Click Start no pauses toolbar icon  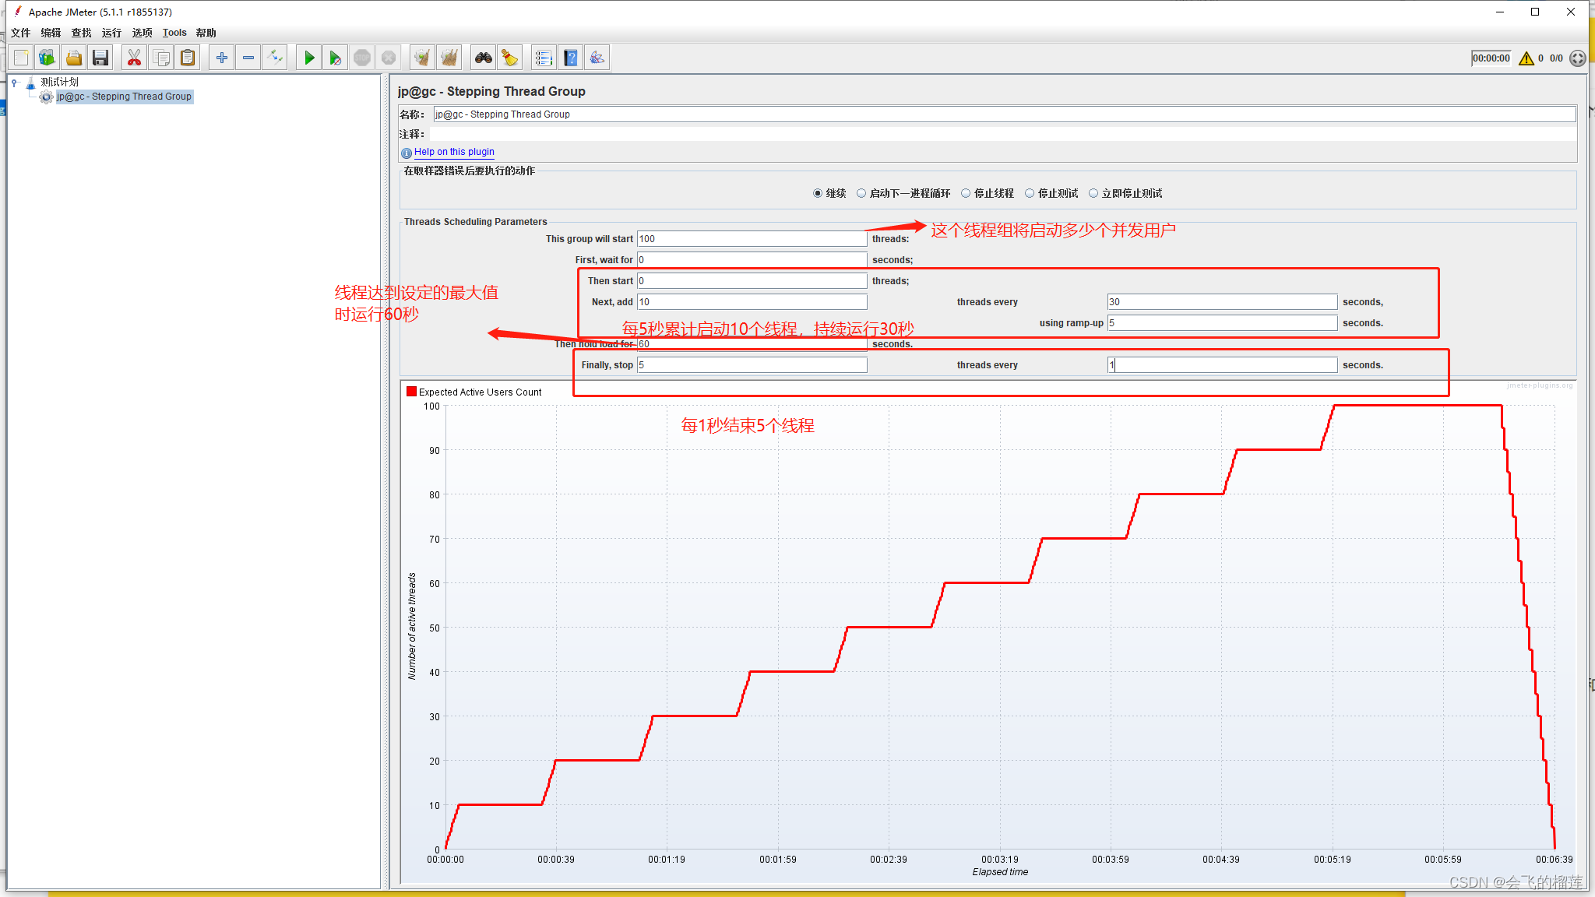click(x=335, y=58)
